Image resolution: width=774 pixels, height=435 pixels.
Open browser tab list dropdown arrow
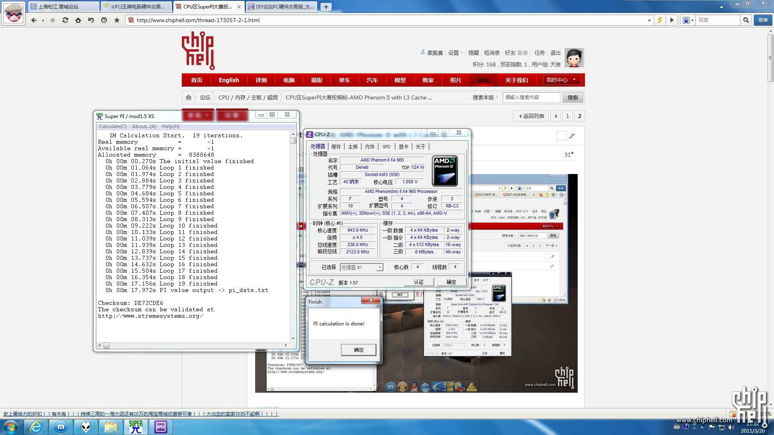click(x=722, y=7)
